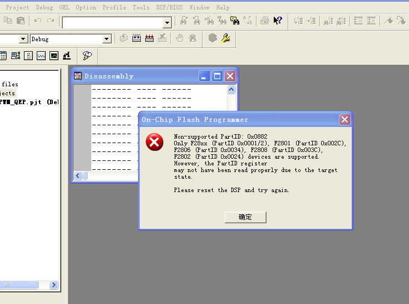
Task: Close the Disassembly window
Action: tap(230, 76)
